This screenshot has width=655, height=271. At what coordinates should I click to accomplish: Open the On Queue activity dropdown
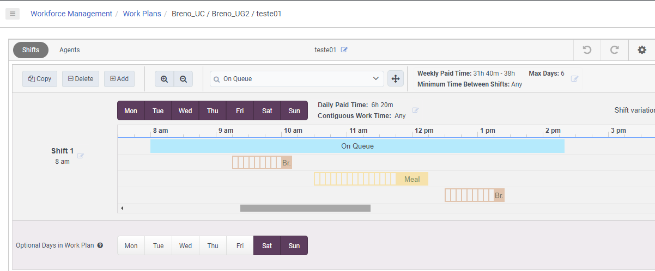tap(297, 79)
